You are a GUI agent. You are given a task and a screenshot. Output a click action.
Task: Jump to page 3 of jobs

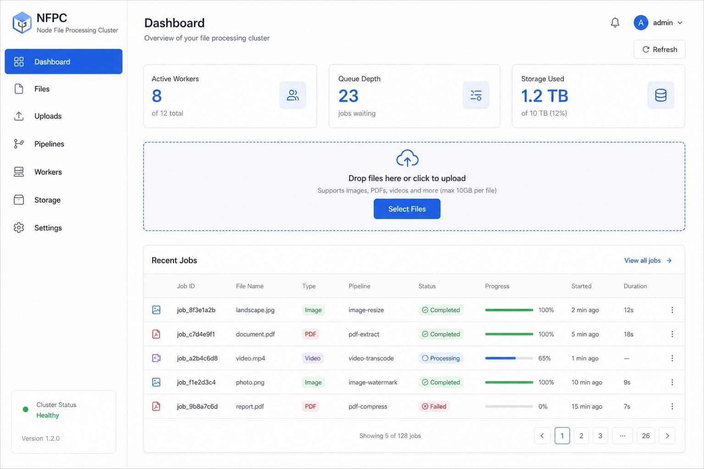pyautogui.click(x=600, y=436)
